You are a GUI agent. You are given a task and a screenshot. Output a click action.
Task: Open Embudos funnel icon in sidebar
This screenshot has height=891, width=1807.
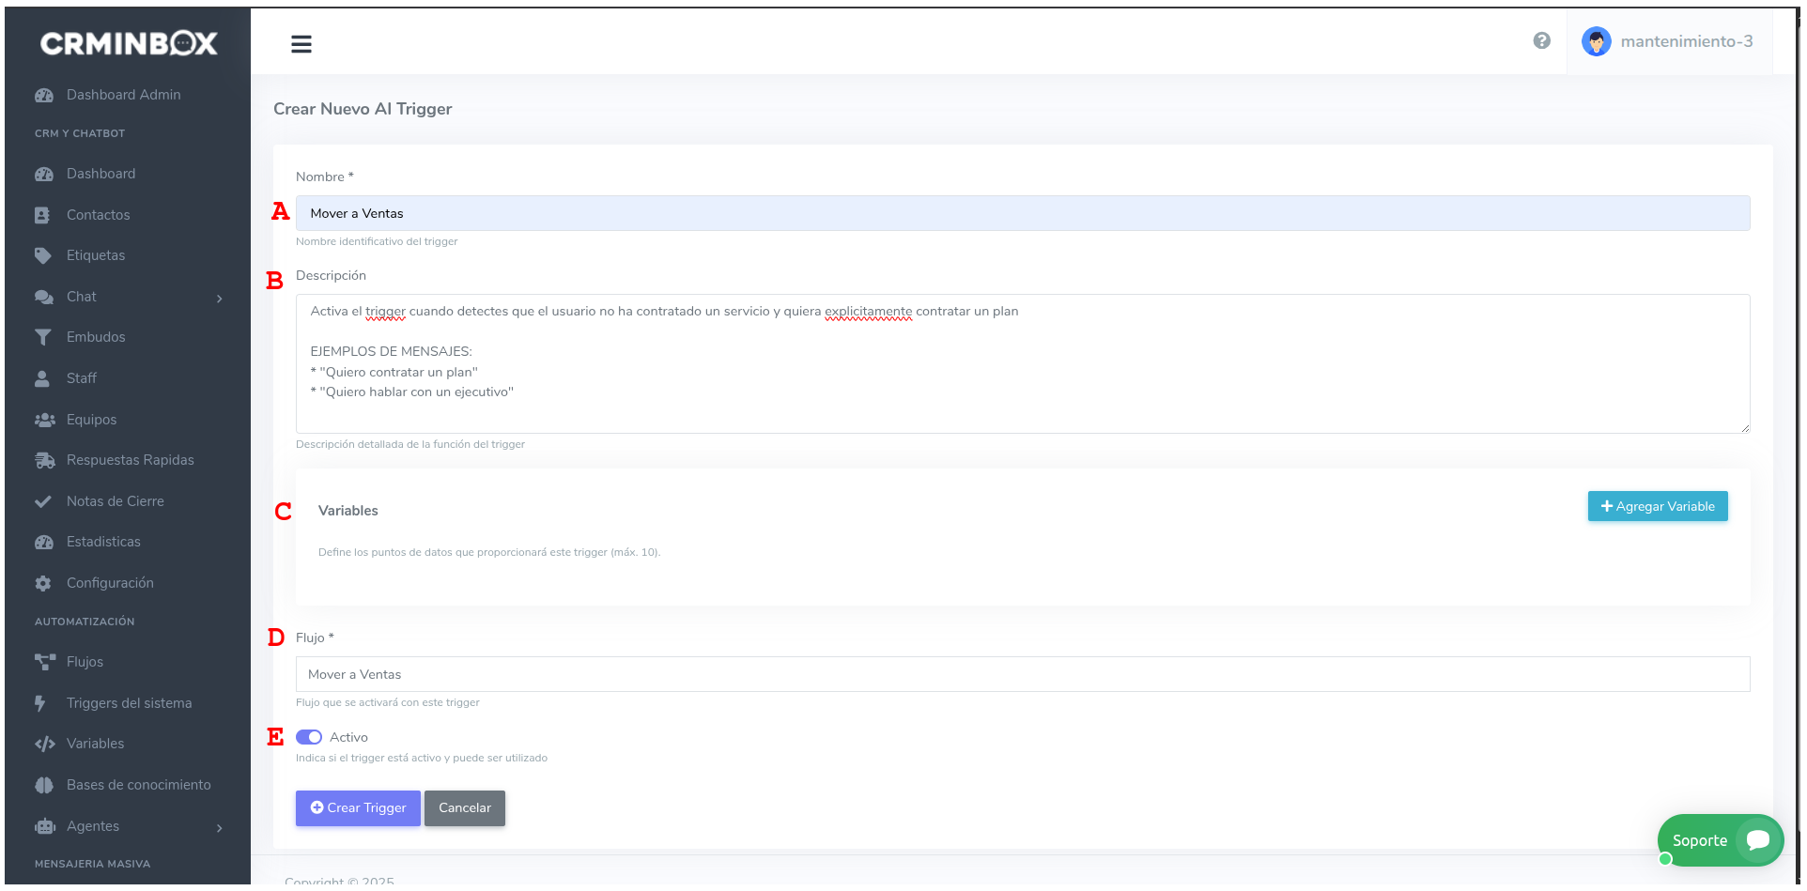[43, 337]
